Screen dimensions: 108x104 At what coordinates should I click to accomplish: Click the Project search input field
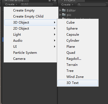92,4
